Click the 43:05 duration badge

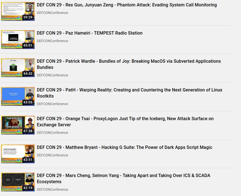click(x=28, y=102)
